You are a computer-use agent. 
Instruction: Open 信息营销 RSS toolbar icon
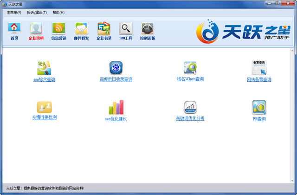pyautogui.click(x=59, y=28)
